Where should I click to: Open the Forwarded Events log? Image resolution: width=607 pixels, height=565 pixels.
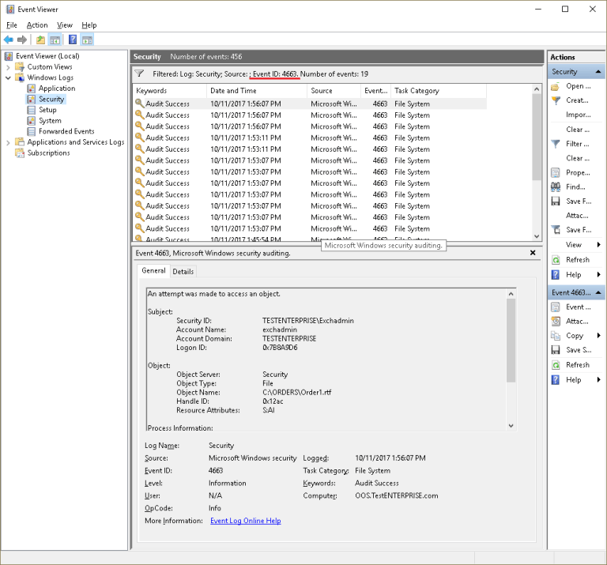coord(66,132)
